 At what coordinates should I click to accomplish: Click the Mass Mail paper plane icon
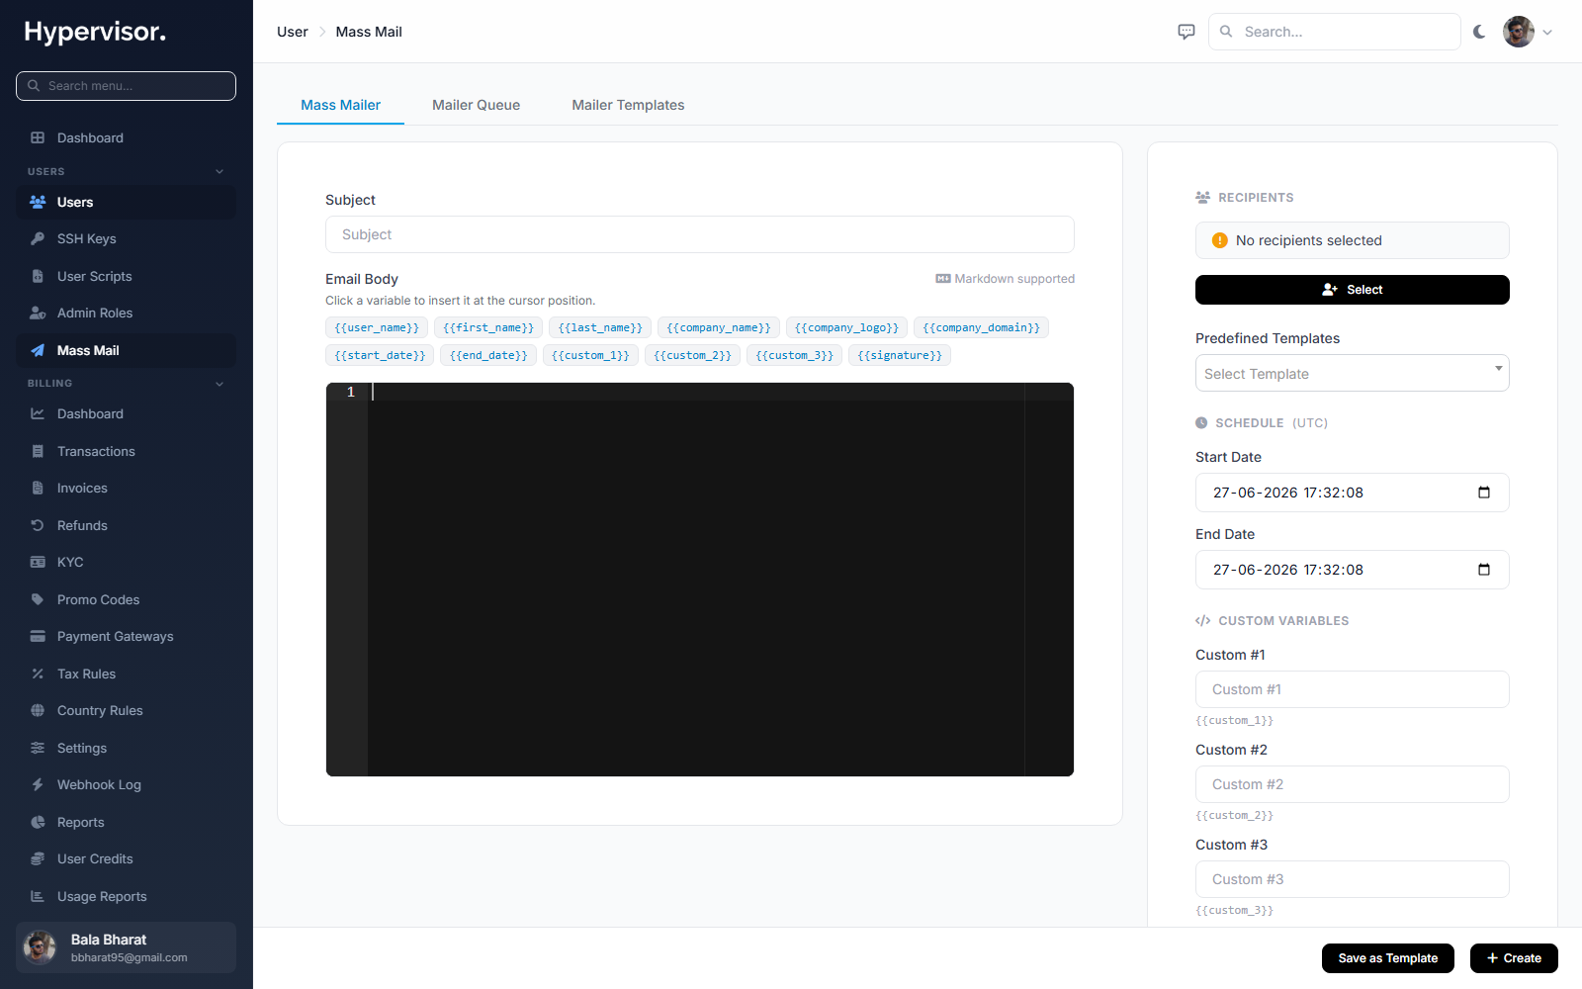tap(38, 350)
